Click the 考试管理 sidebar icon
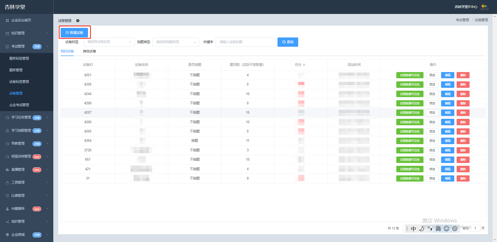 [x=7, y=46]
